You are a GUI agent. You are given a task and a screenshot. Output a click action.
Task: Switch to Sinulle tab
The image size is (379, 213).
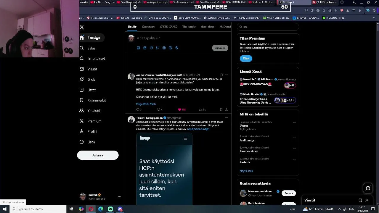point(132,27)
